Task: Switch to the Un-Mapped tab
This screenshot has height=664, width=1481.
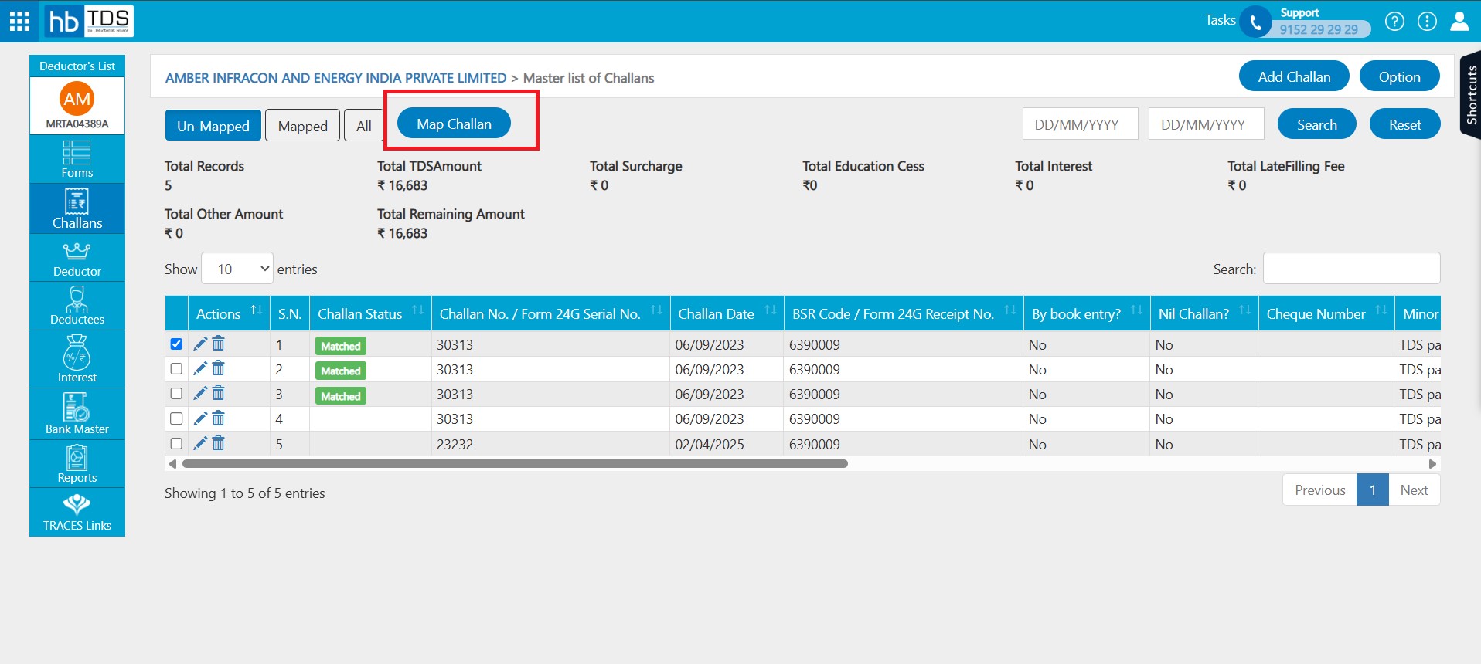Action: coord(213,125)
